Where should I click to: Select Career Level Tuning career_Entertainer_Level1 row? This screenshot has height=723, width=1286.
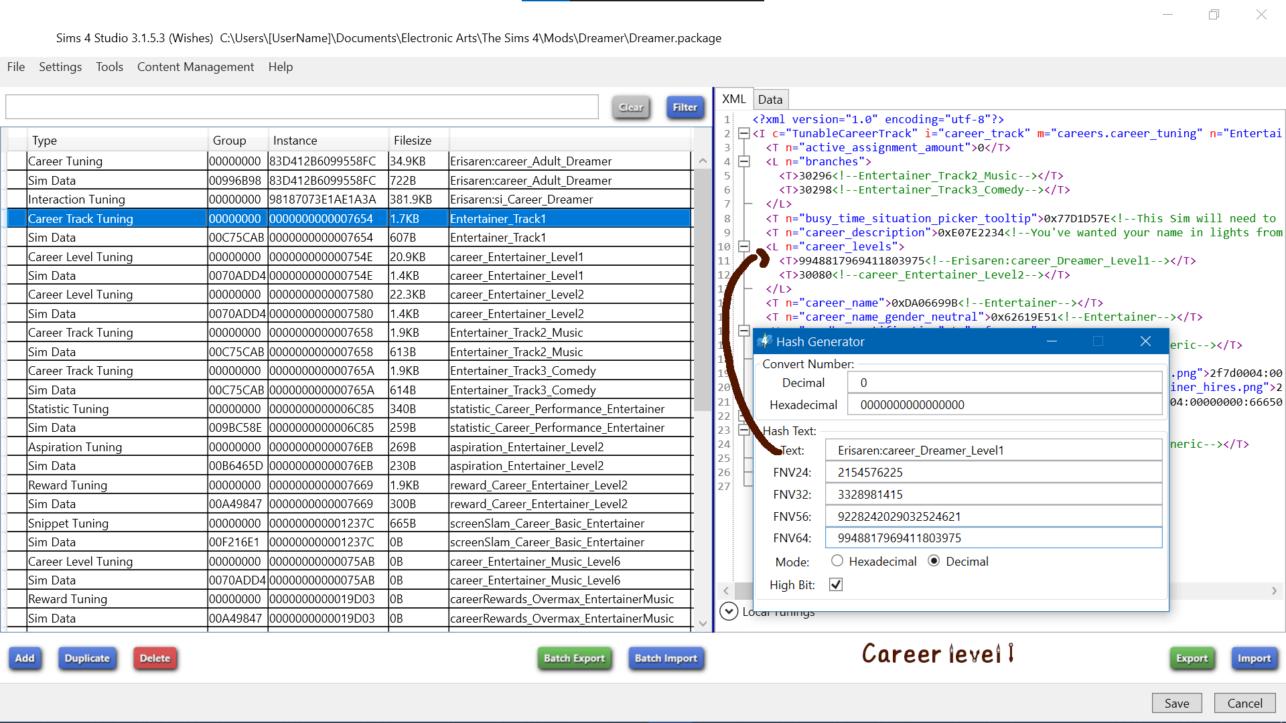(x=349, y=256)
